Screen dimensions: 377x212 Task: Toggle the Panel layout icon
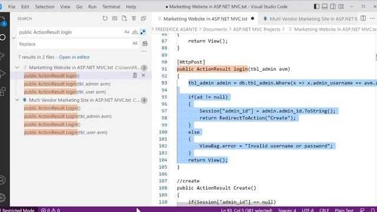point(325,6)
